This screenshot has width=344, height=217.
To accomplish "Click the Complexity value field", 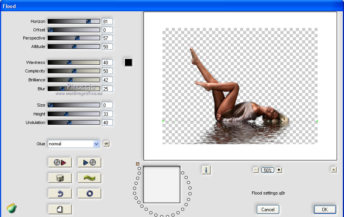I will coord(107,71).
